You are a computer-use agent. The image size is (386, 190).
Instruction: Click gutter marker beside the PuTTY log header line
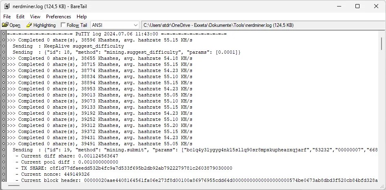[4, 34]
